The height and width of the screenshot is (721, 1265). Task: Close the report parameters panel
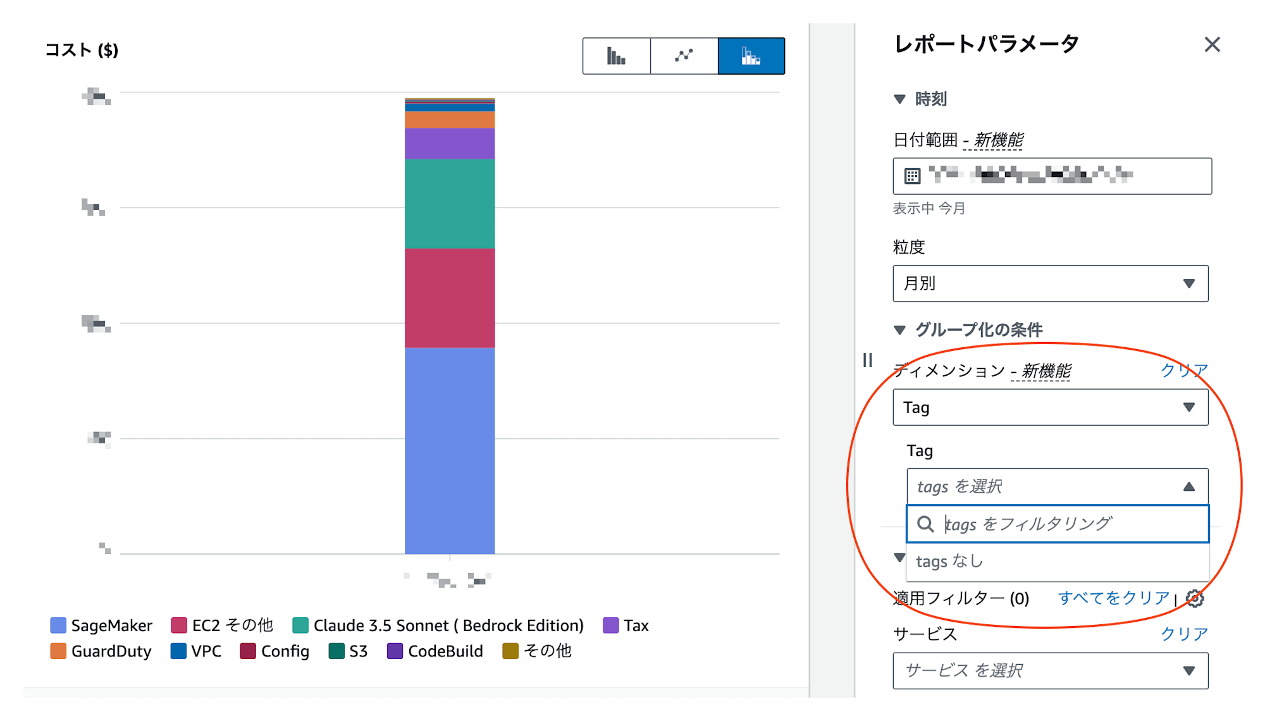pyautogui.click(x=1212, y=44)
